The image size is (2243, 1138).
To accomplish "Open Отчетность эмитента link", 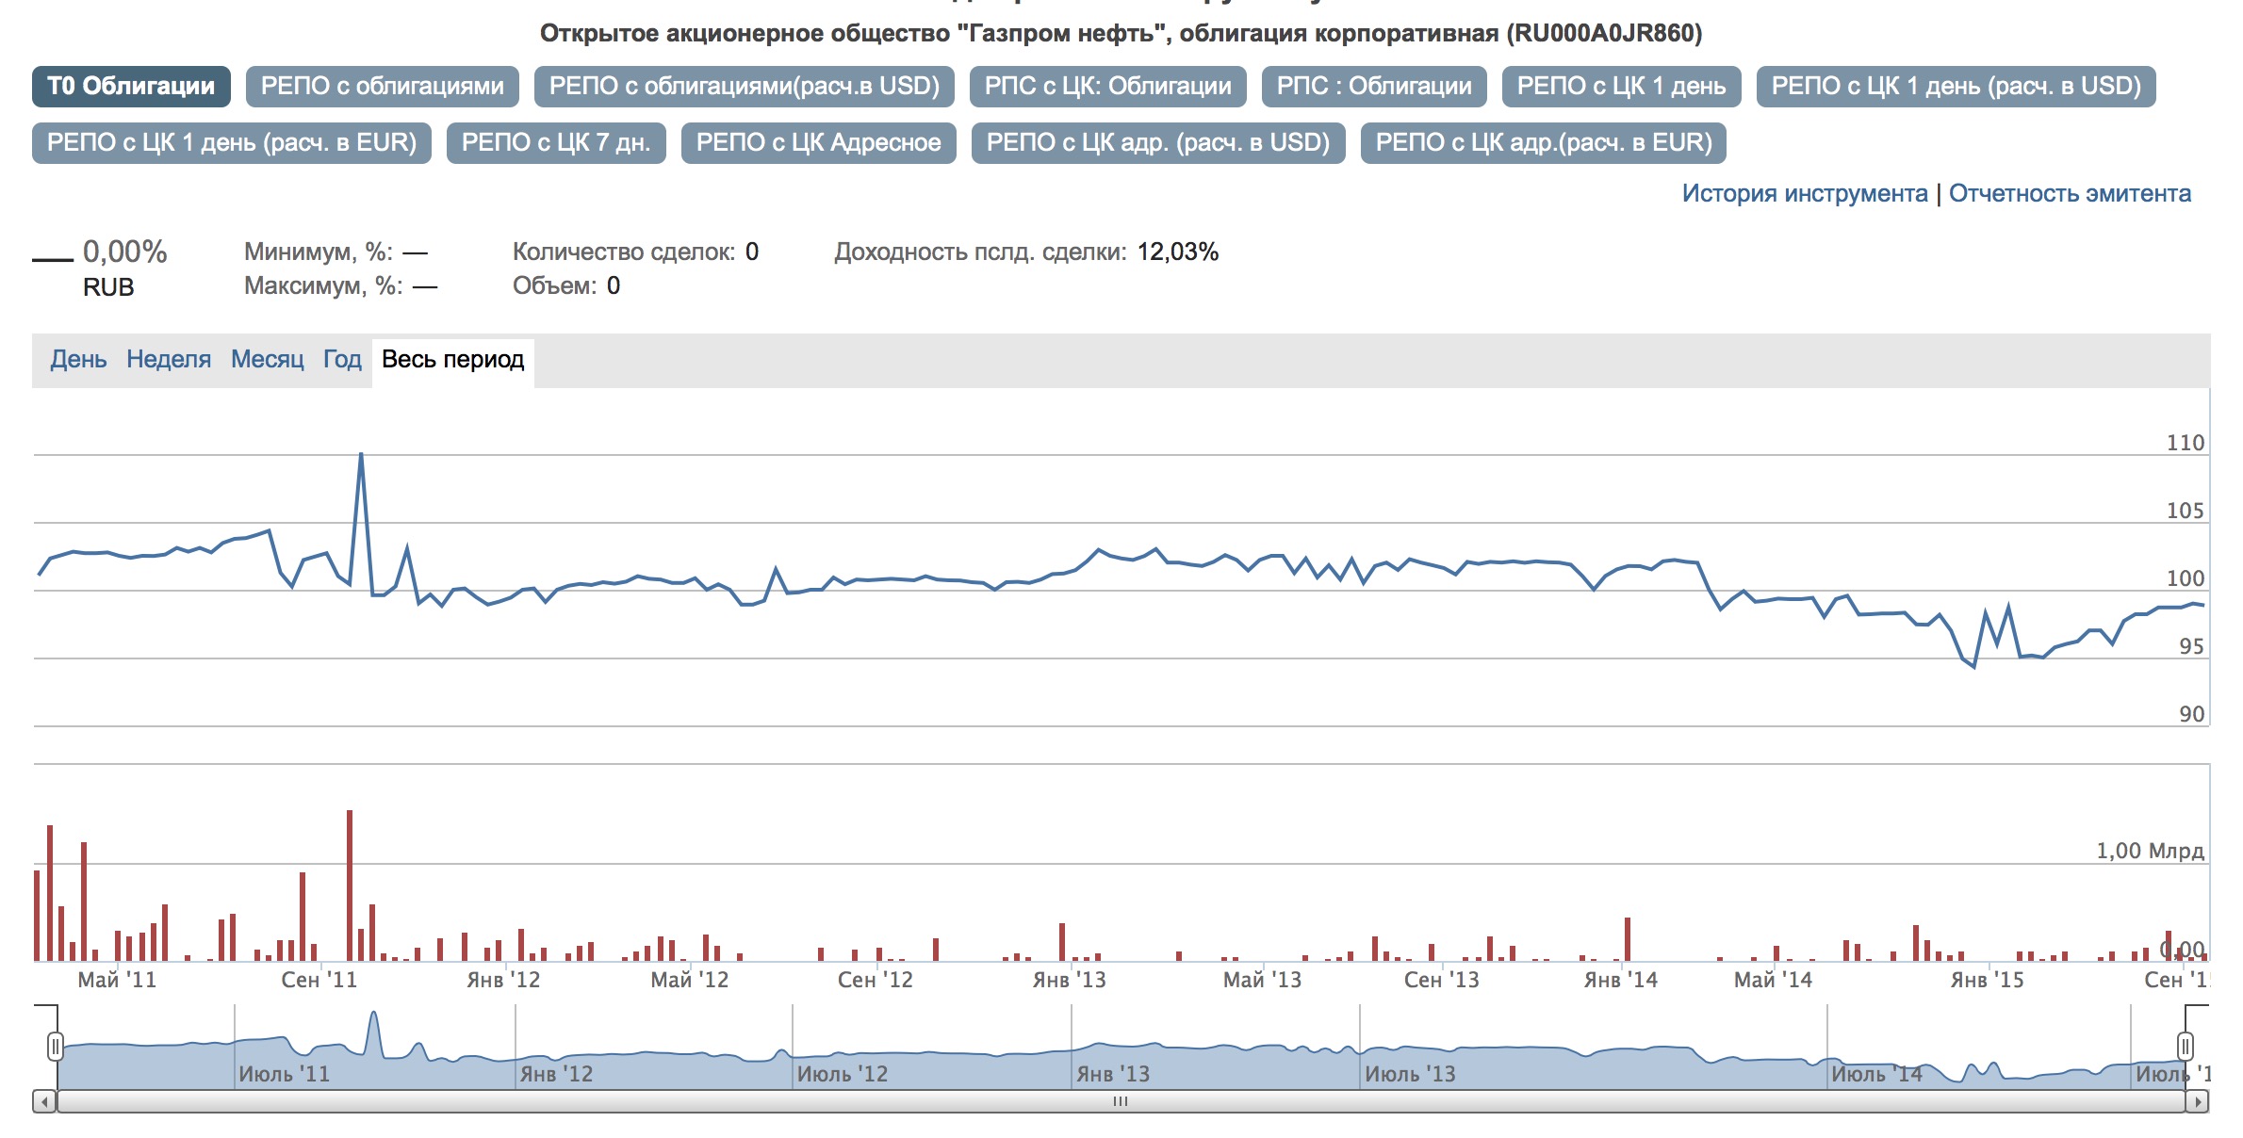I will click(x=2070, y=194).
